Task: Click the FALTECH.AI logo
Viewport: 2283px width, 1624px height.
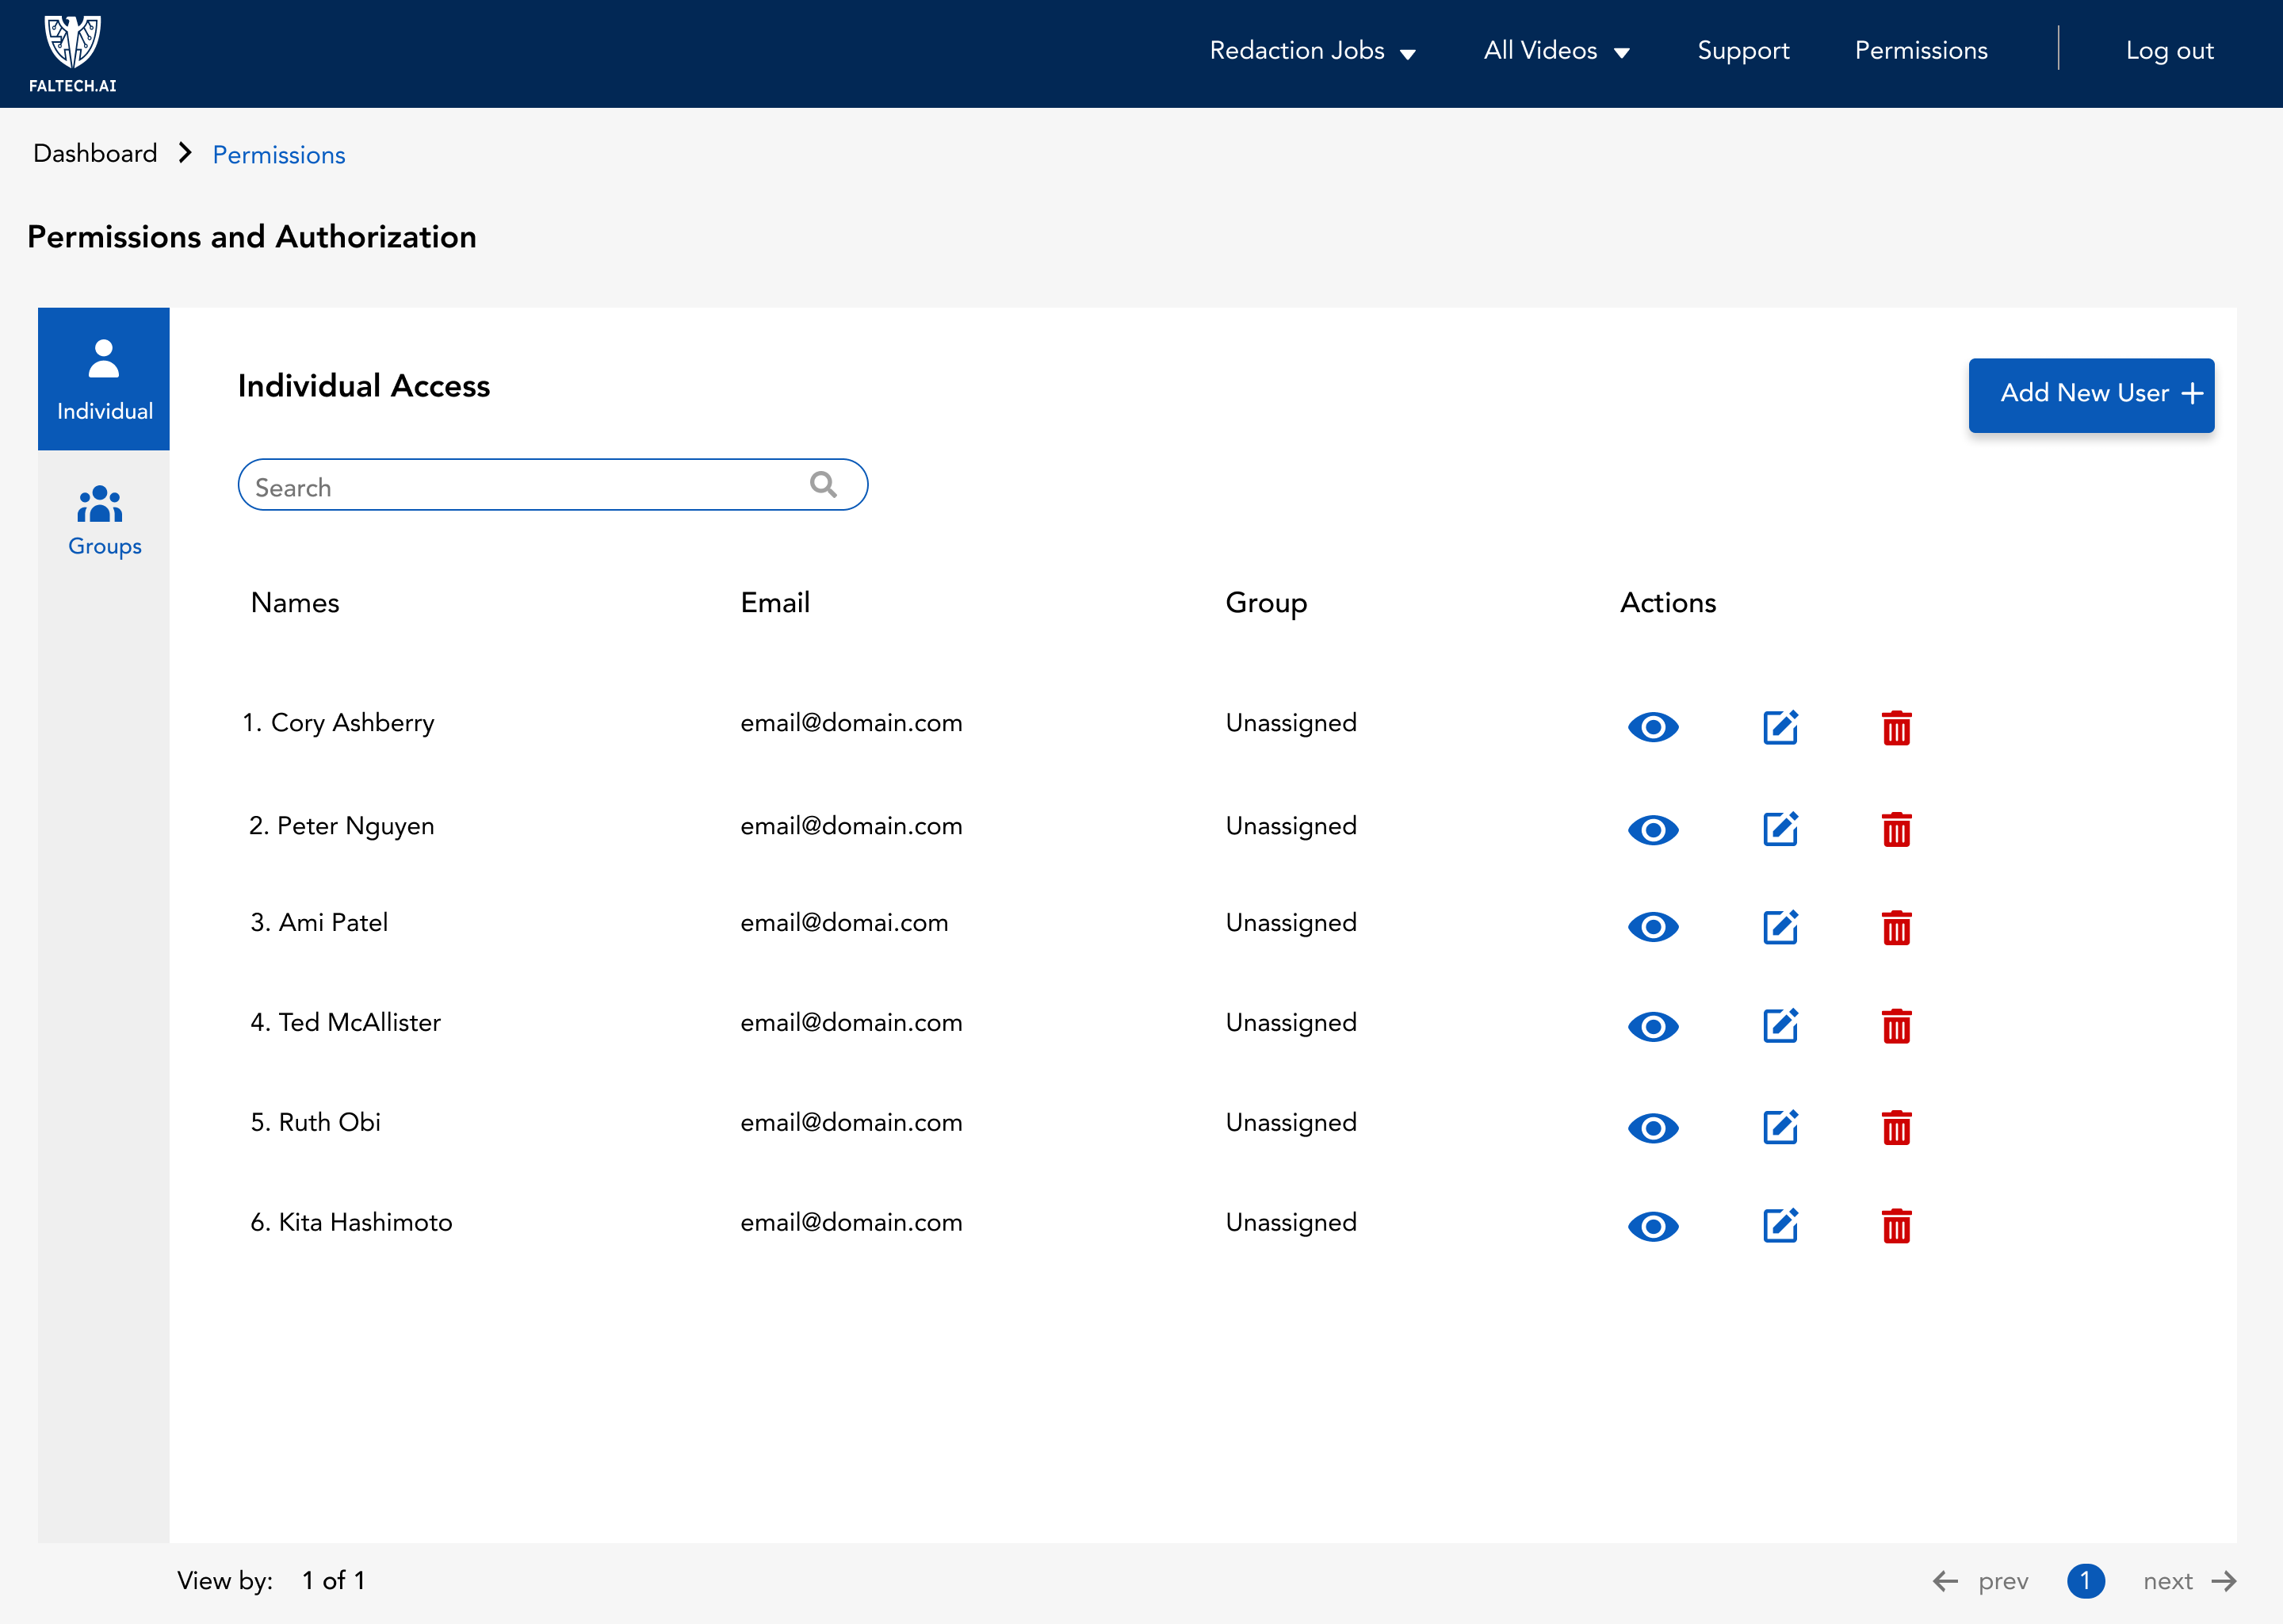Action: [x=72, y=54]
